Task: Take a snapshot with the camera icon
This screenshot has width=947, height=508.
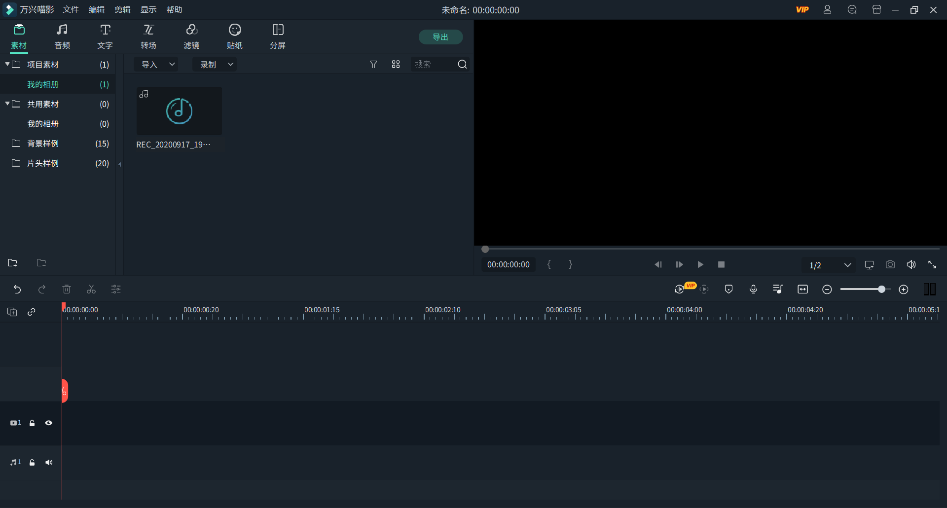Action: pyautogui.click(x=890, y=265)
